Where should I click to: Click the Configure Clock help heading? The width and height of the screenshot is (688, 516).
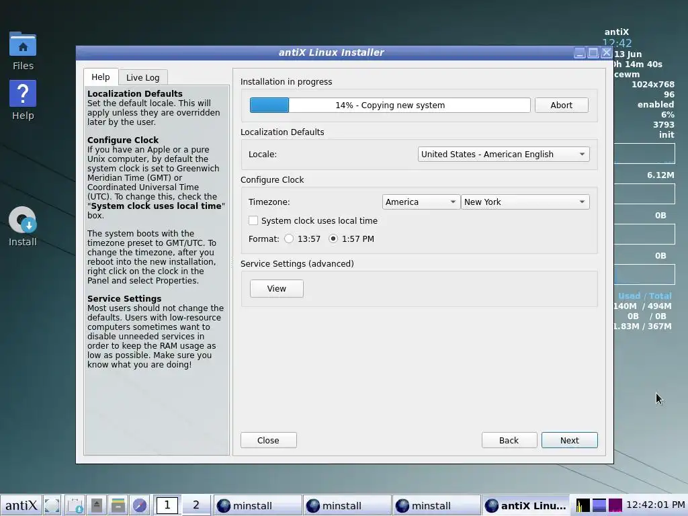coord(123,140)
